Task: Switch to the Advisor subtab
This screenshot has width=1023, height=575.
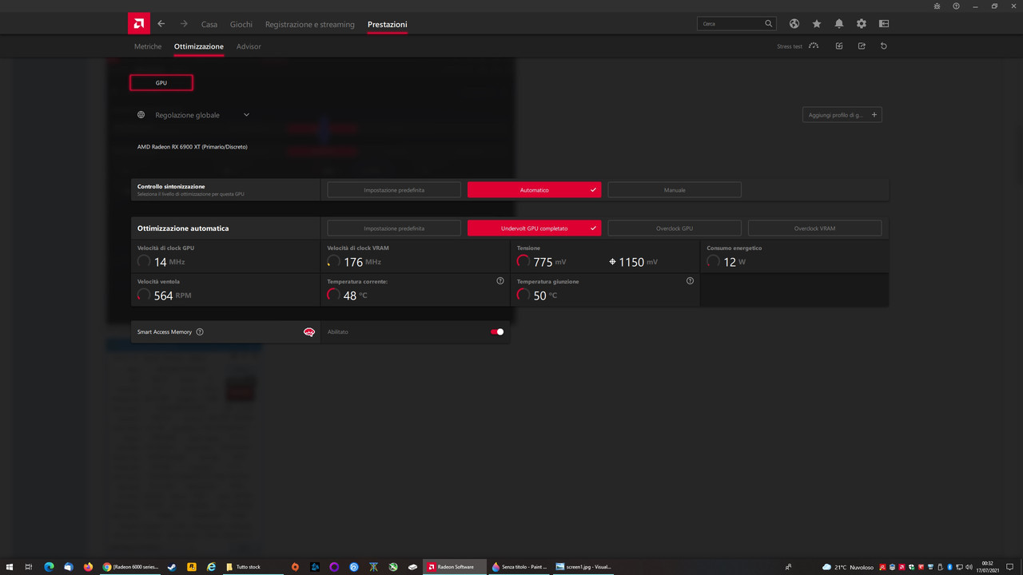Action: coord(249,46)
